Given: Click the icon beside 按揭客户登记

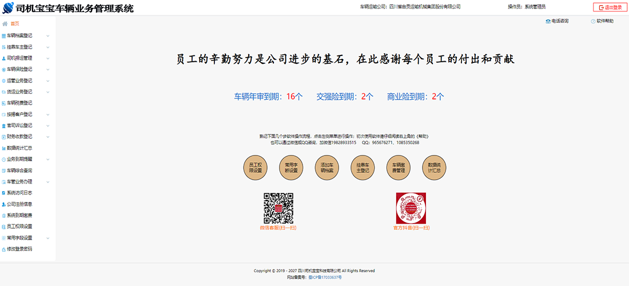Looking at the screenshot, I should tap(3, 114).
